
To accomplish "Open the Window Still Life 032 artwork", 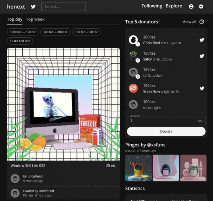I will pos(63,105).
